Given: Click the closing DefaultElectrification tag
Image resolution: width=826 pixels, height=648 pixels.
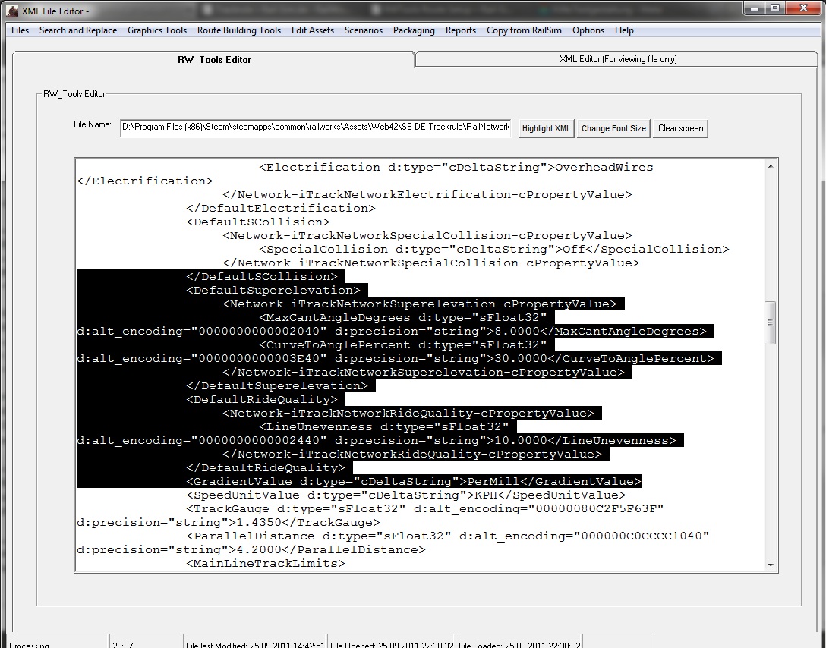Looking at the screenshot, I should [281, 209].
